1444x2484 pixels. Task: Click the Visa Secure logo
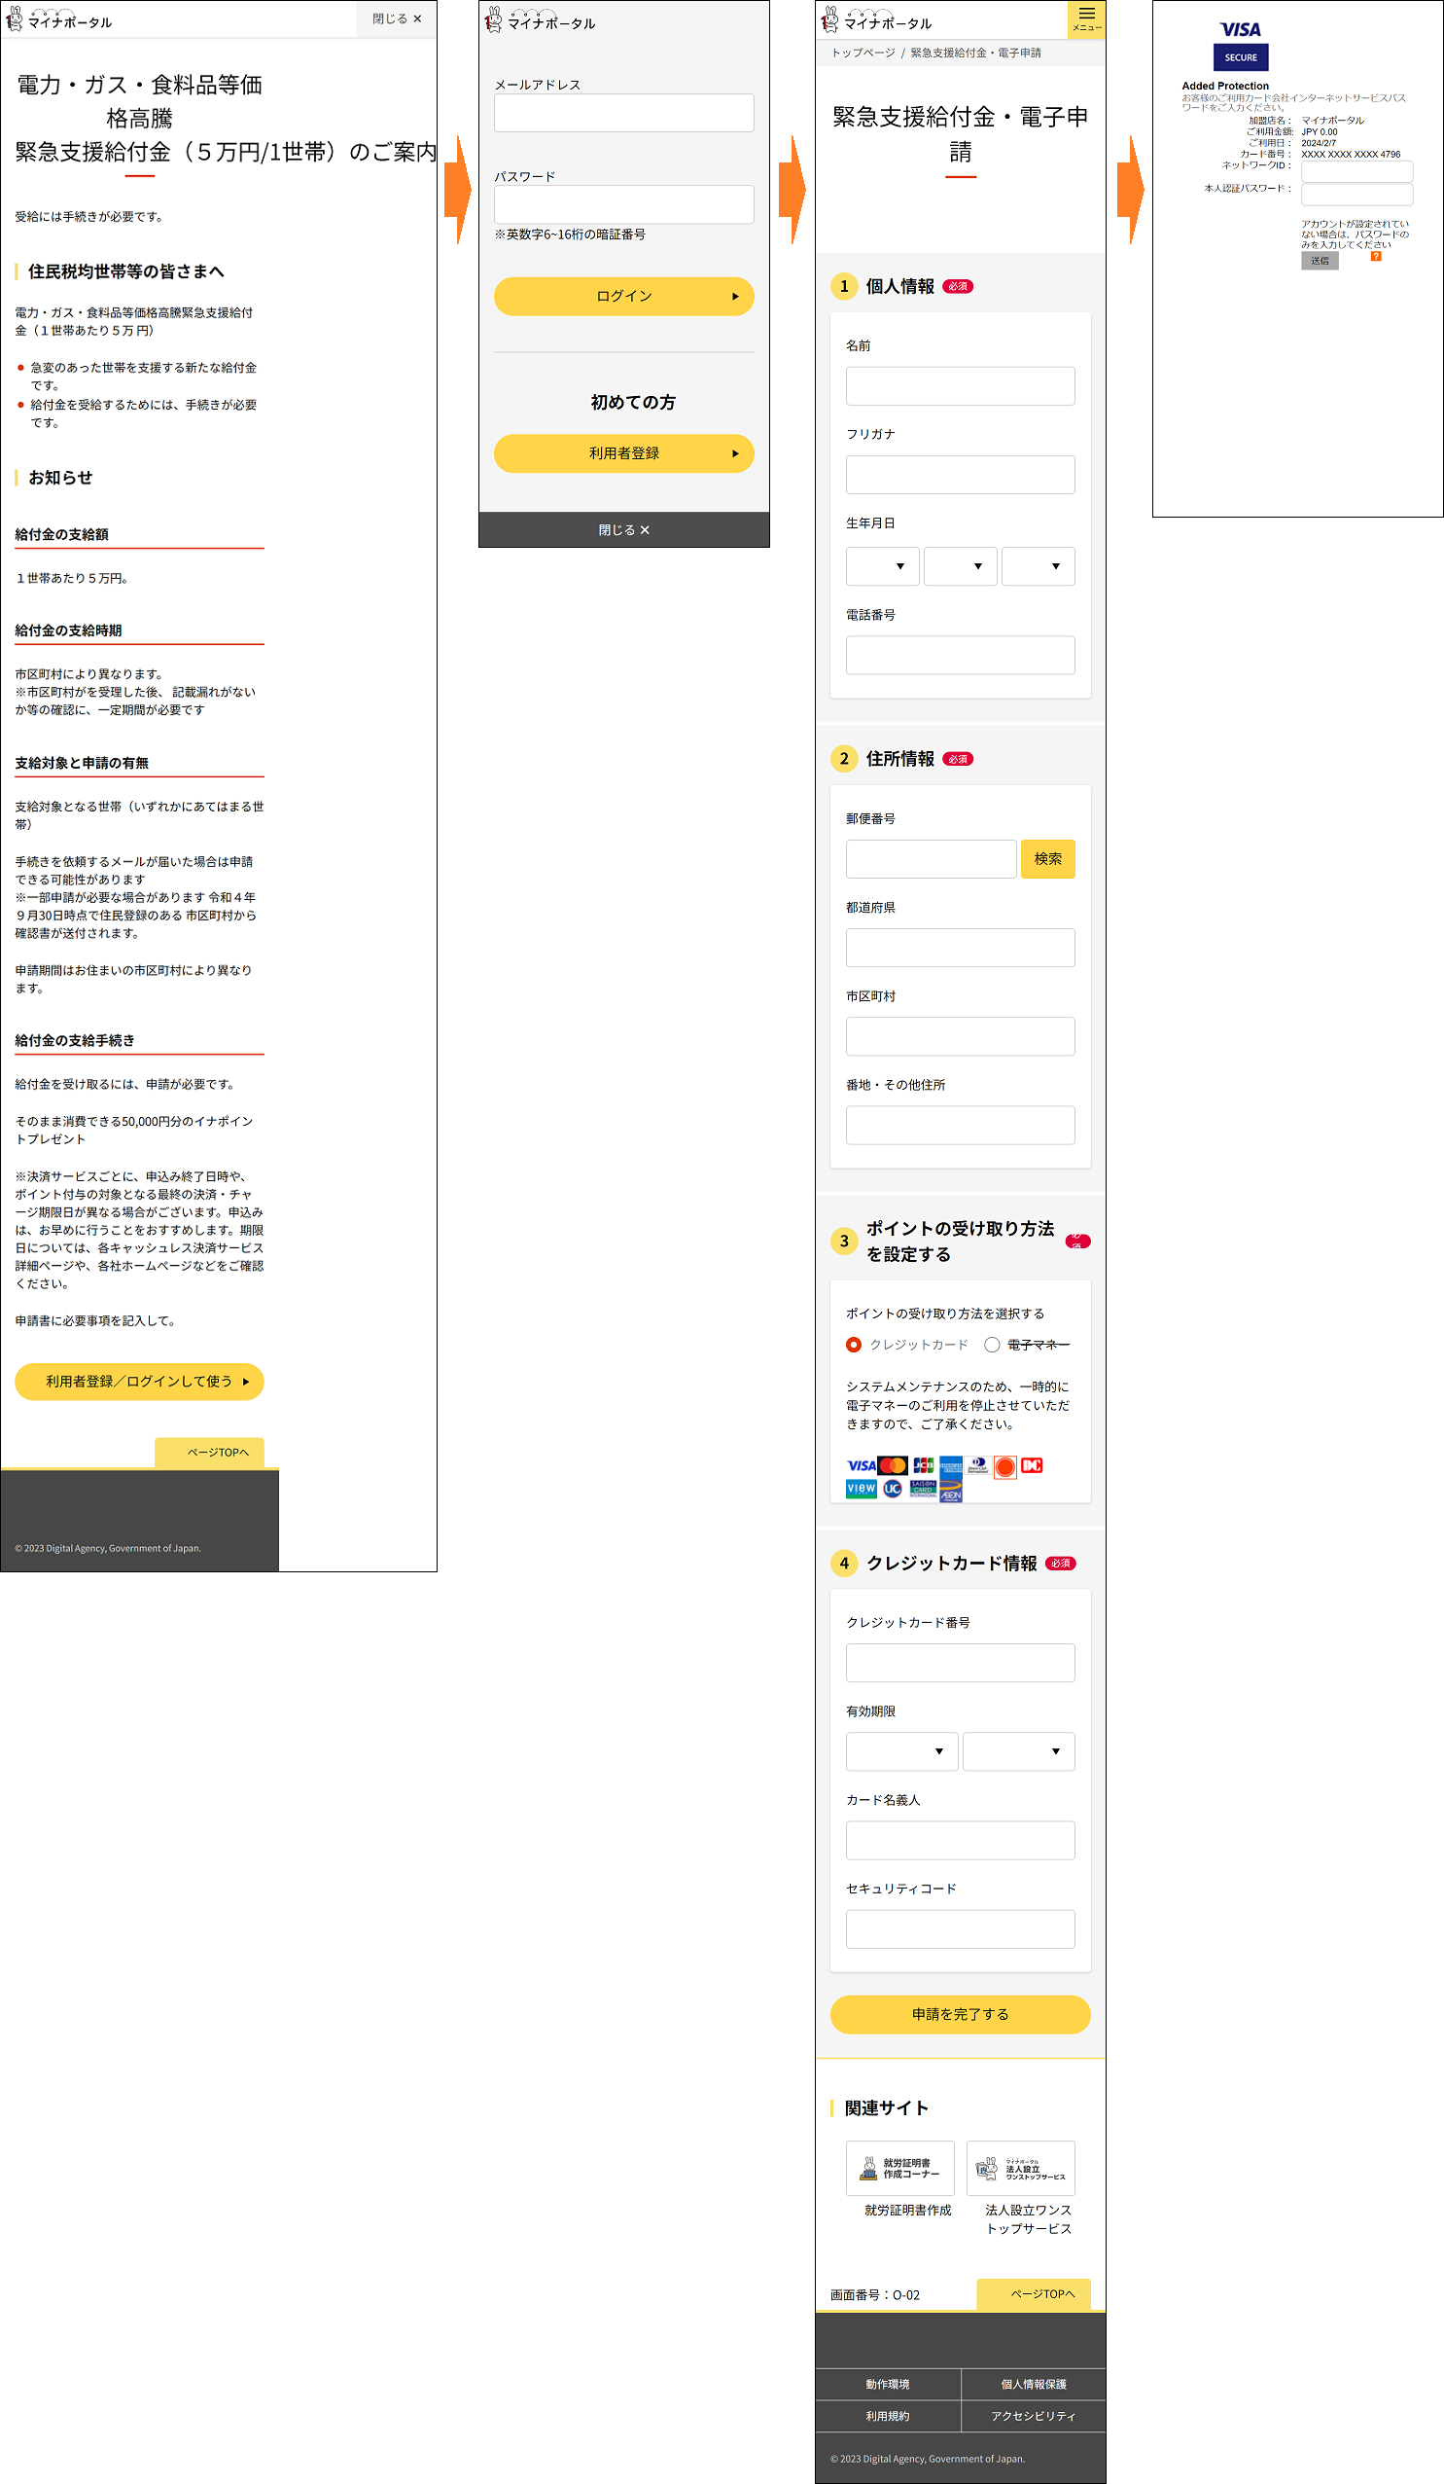(1240, 47)
